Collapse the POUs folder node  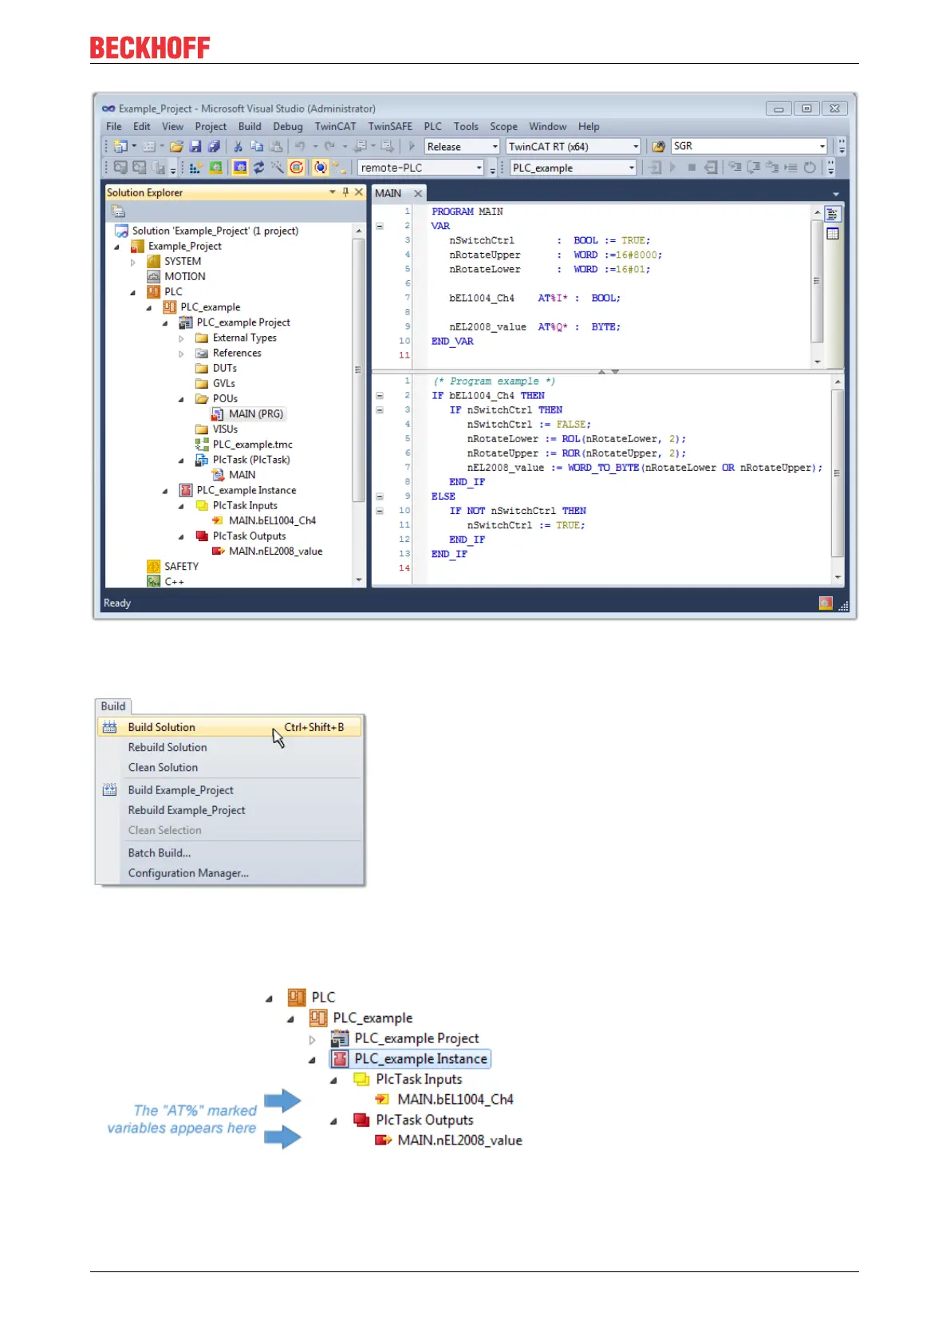tap(181, 399)
